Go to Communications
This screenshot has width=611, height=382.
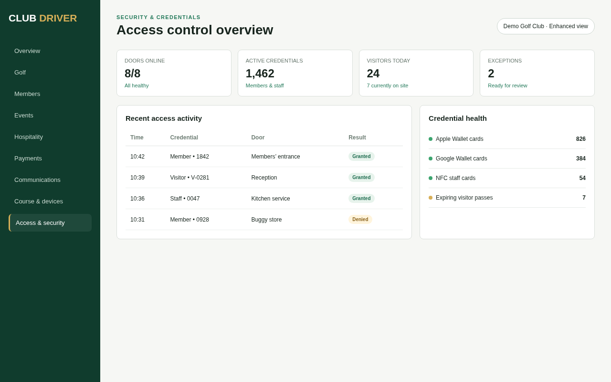click(x=50, y=180)
